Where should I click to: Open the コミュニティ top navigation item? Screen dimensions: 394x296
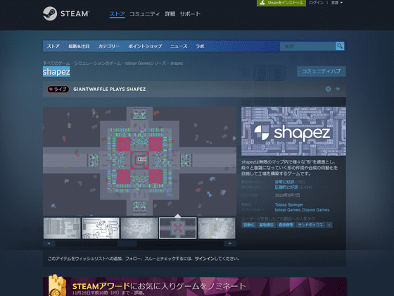pos(144,14)
